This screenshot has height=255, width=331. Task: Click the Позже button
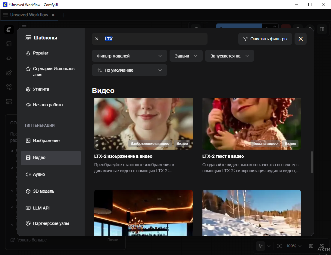pos(113,240)
